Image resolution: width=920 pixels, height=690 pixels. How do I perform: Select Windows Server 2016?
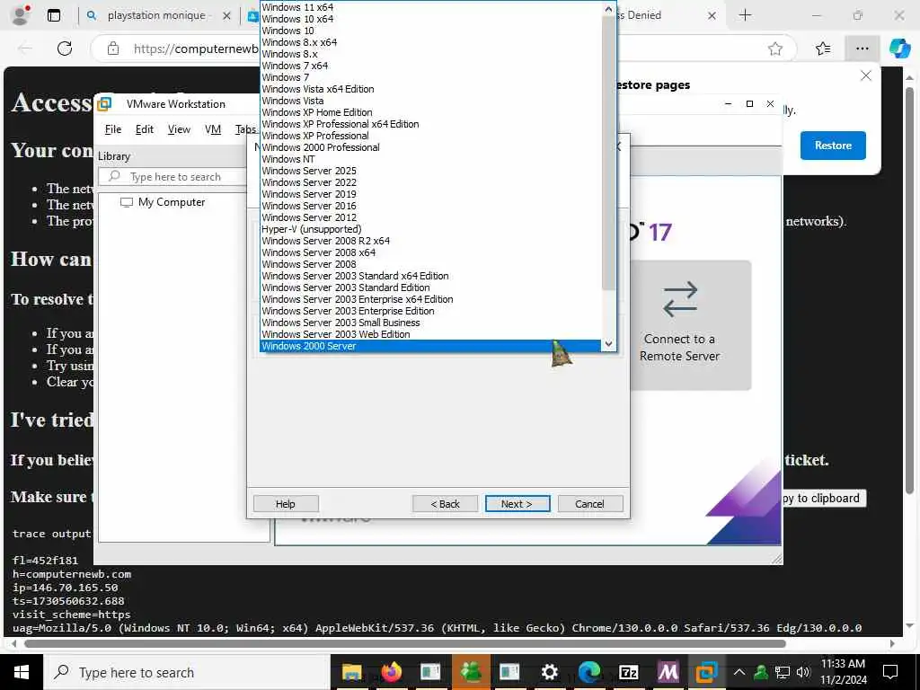pyautogui.click(x=430, y=206)
